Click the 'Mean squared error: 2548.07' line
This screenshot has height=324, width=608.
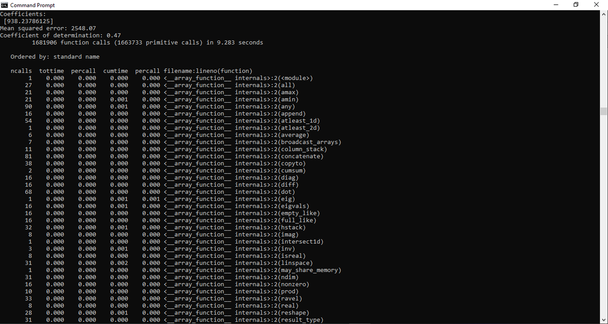tap(48, 28)
